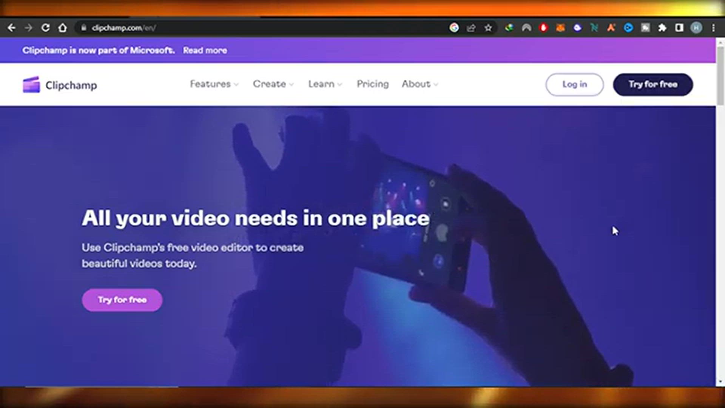
Task: Open the browser home page
Action: pyautogui.click(x=63, y=28)
